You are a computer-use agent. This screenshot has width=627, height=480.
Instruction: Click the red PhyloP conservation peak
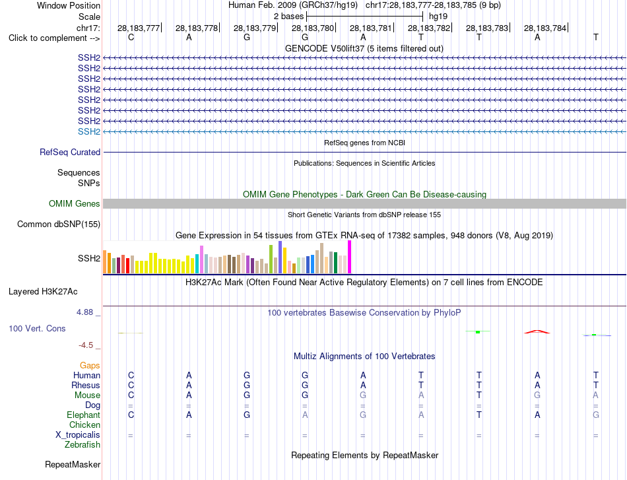537,331
